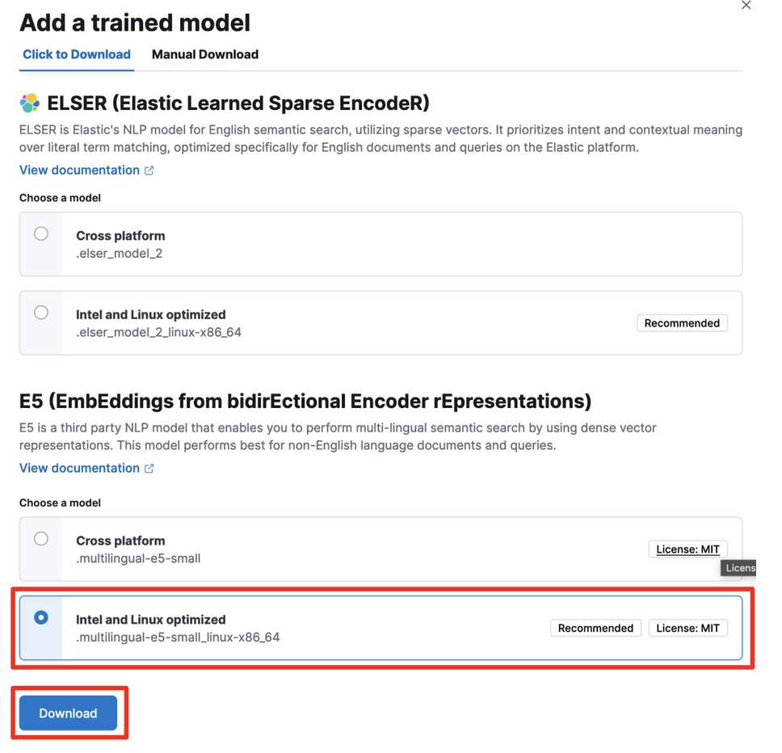782x753 pixels.
Task: Click external link icon beside E5 documentation
Action: (x=149, y=469)
